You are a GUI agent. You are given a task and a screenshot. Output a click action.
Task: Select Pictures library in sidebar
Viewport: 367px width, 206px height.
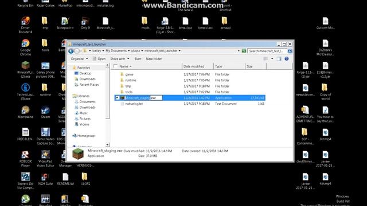[x=83, y=118]
